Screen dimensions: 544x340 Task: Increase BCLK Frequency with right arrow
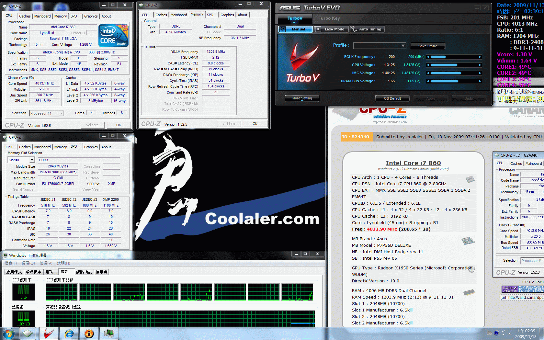click(x=480, y=57)
